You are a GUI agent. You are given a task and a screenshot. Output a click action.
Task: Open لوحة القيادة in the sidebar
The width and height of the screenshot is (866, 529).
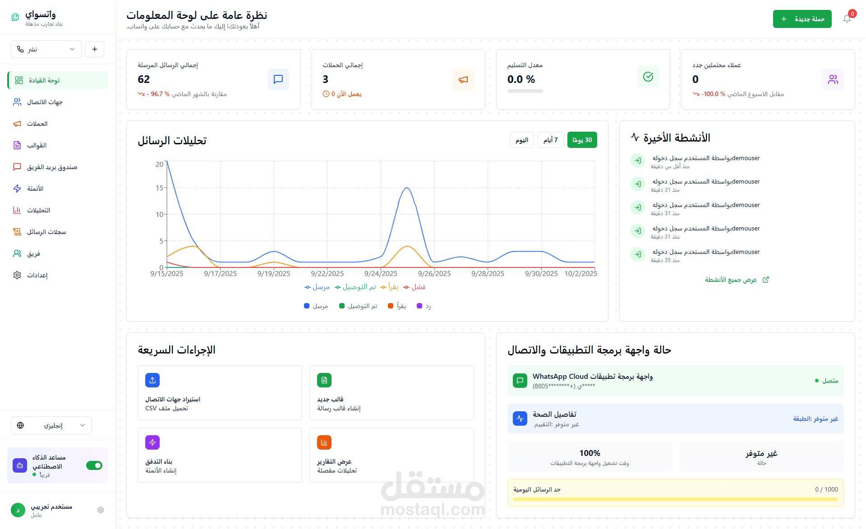[58, 80]
